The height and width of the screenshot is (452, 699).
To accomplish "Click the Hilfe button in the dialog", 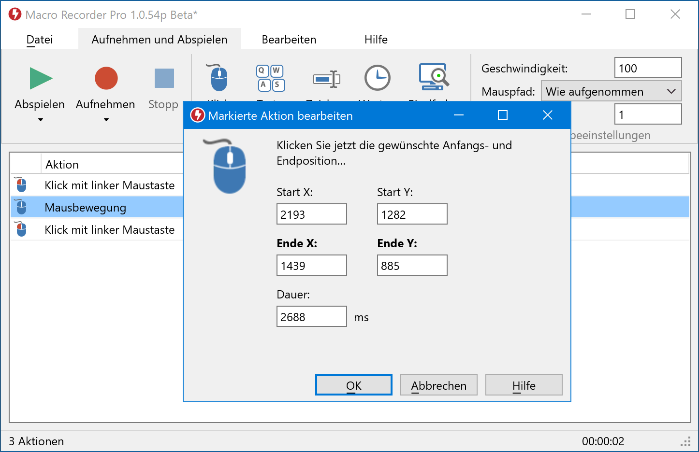I will tap(524, 385).
